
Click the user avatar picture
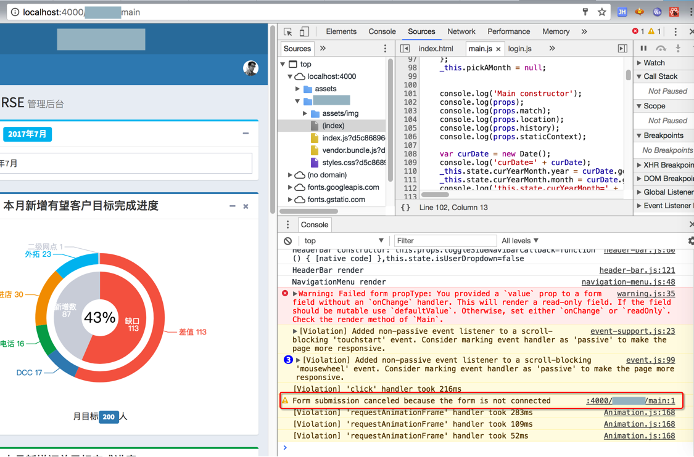click(250, 68)
